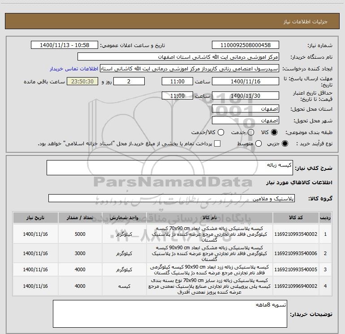Choose جزیی purchase process radio
The width and height of the screenshot is (345, 334).
[x=285, y=143]
